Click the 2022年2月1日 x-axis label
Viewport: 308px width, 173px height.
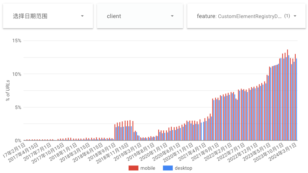click(218, 152)
